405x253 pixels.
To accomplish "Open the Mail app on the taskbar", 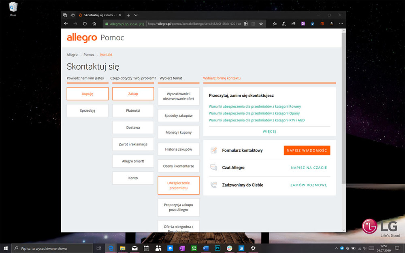I will [x=134, y=249].
